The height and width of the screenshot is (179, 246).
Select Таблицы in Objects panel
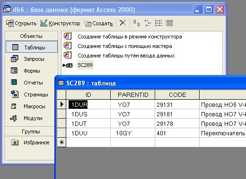pos(32,47)
